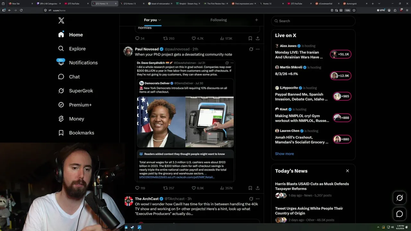Open Paul Novosad's profile avatar
This screenshot has width=411, height=231.
(x=128, y=51)
